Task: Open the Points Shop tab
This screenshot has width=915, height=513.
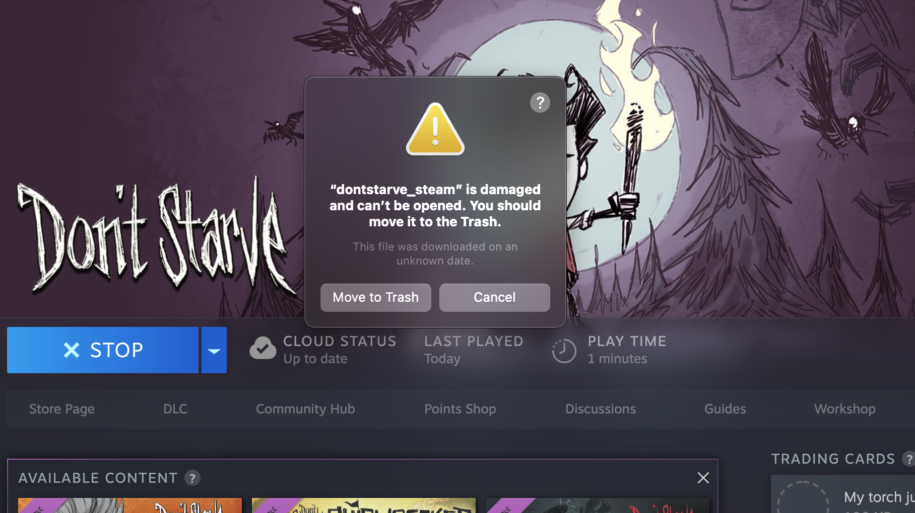Action: click(460, 409)
